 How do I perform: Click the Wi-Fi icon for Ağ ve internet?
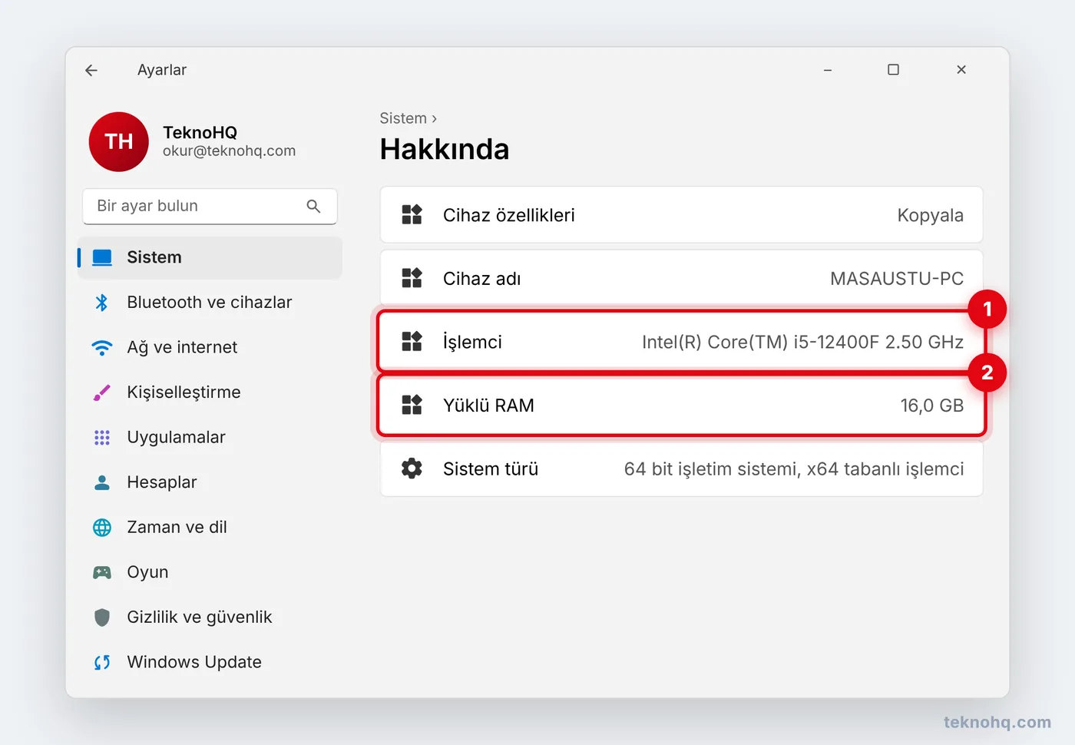tap(102, 348)
